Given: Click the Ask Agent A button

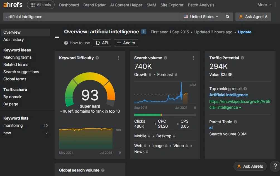Looking at the screenshot, I should click(253, 17).
